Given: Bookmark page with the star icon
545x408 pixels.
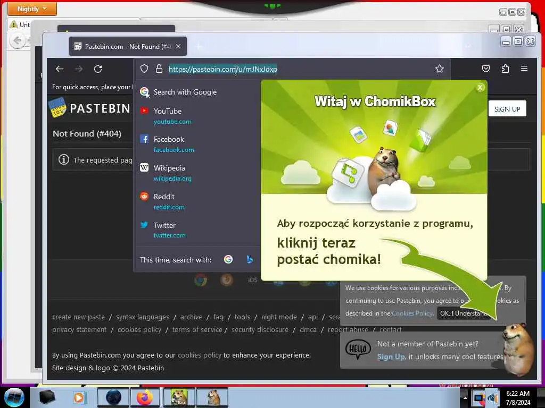Looking at the screenshot, I should click(439, 69).
